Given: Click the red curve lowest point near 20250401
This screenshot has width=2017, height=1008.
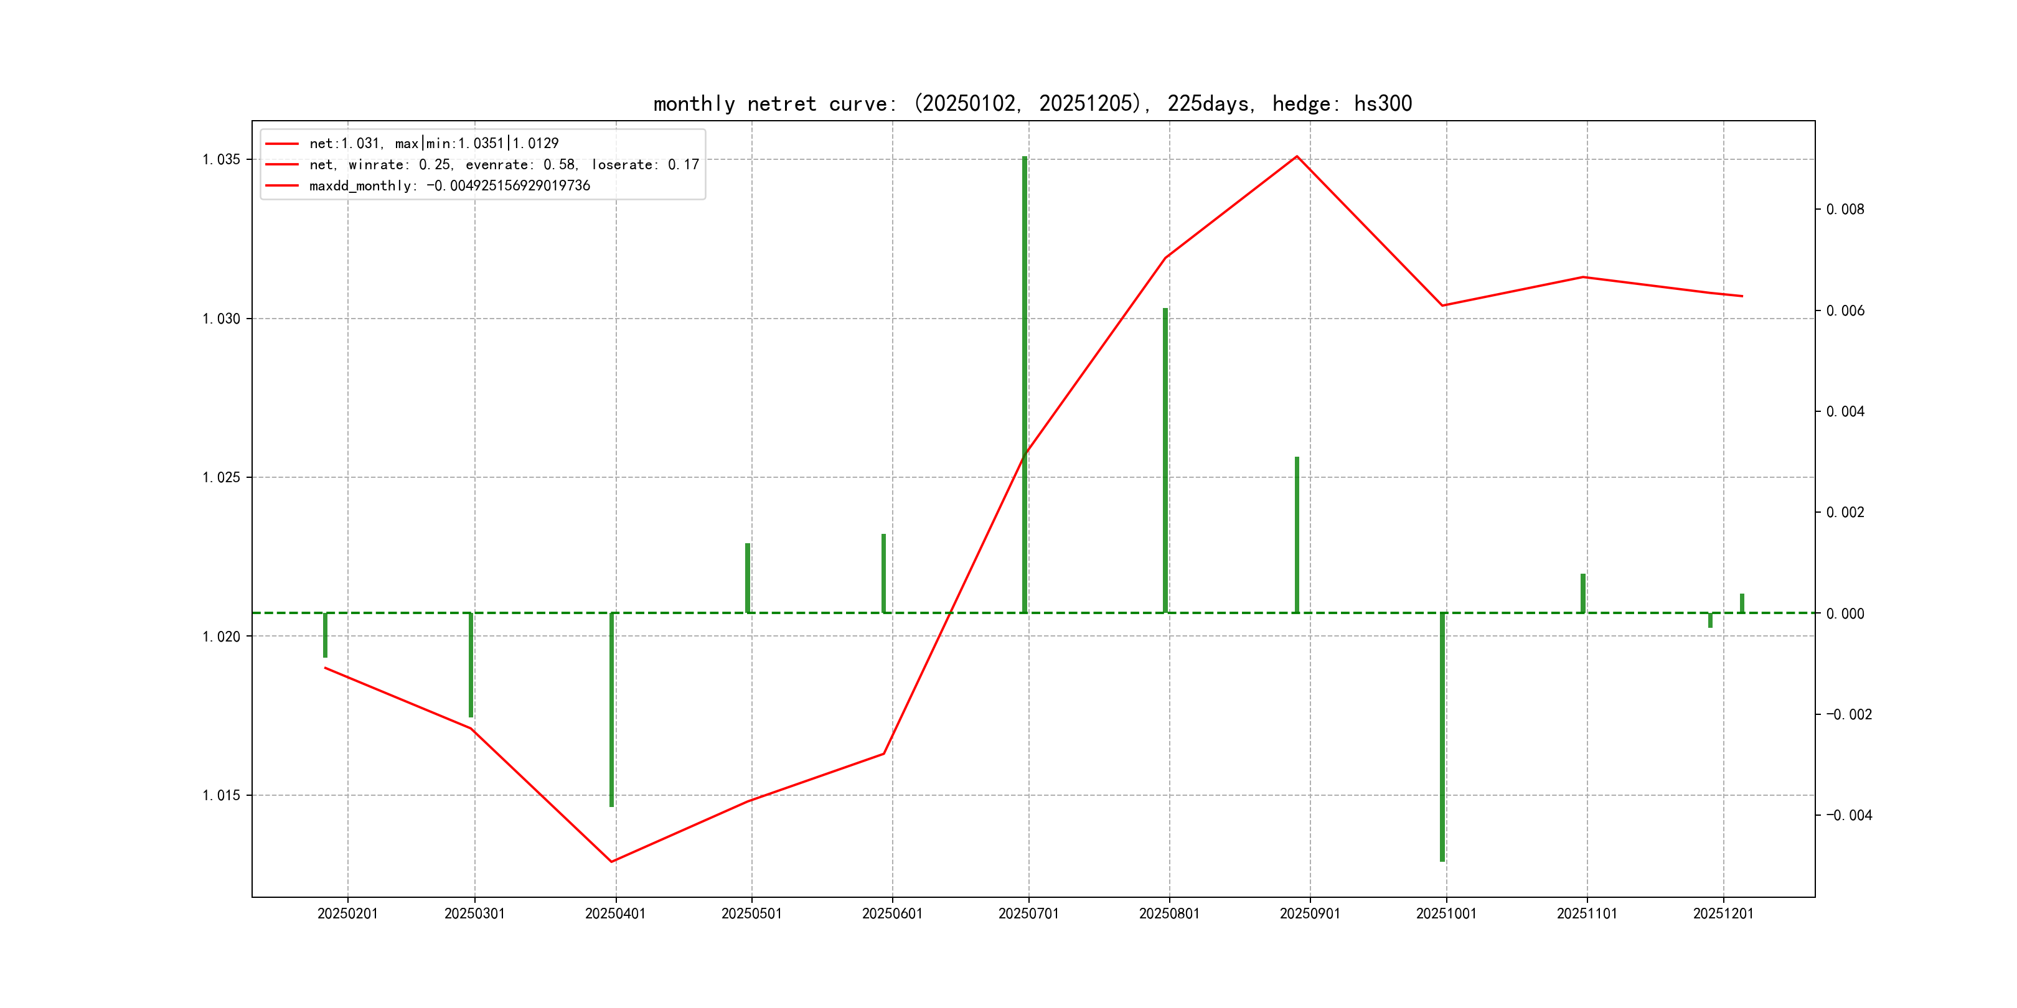Looking at the screenshot, I should pyautogui.click(x=611, y=862).
